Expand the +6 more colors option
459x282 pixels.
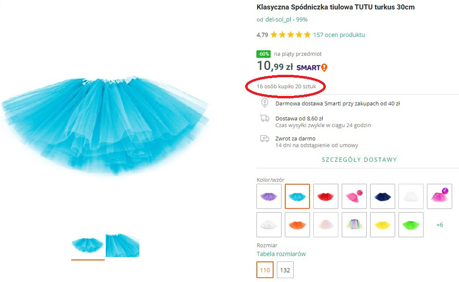[439, 224]
